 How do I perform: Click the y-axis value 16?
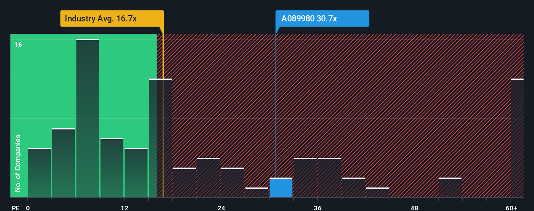point(18,44)
